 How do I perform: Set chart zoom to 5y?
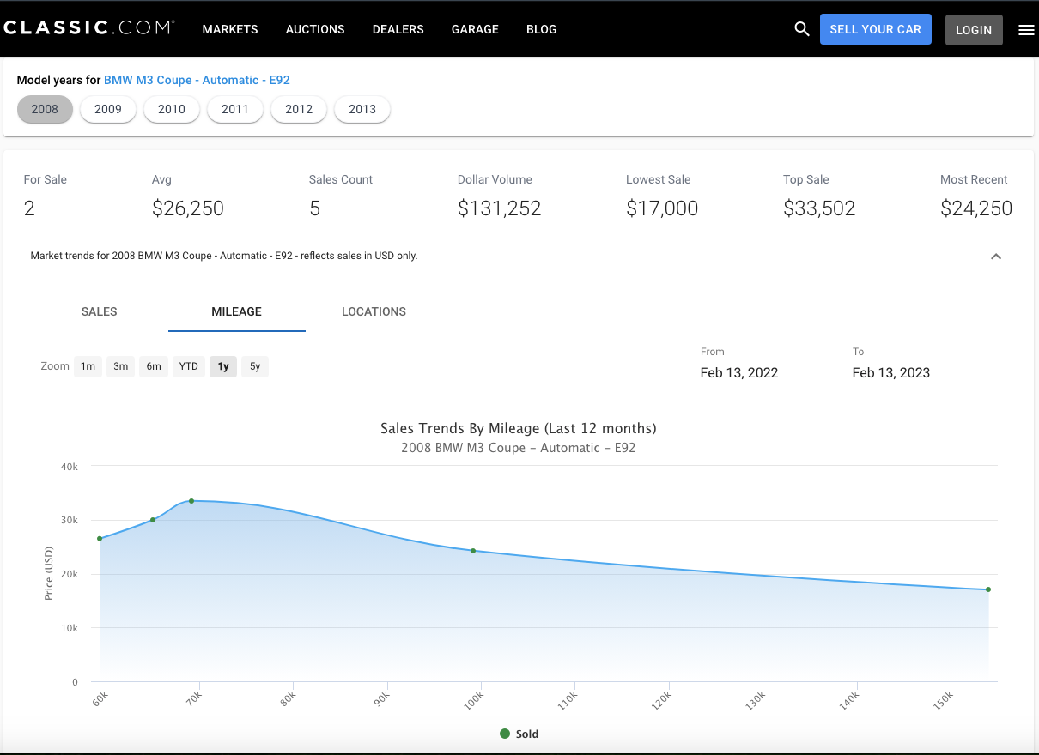[x=255, y=366]
